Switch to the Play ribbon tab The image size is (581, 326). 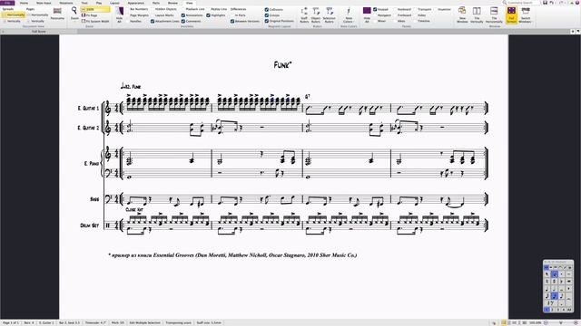coord(99,3)
